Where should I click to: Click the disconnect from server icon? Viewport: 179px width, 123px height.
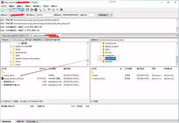point(40,10)
